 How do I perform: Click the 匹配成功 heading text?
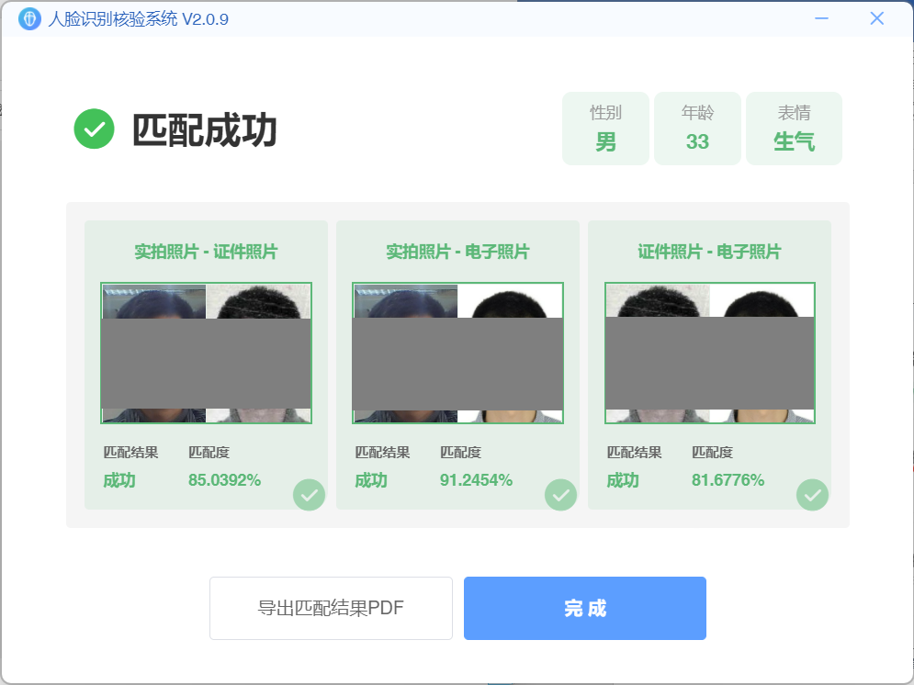pos(205,129)
